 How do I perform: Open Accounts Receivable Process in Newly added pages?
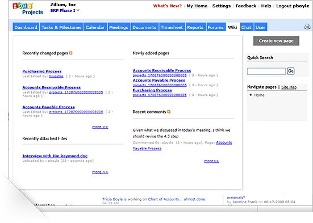pyautogui.click(x=162, y=70)
